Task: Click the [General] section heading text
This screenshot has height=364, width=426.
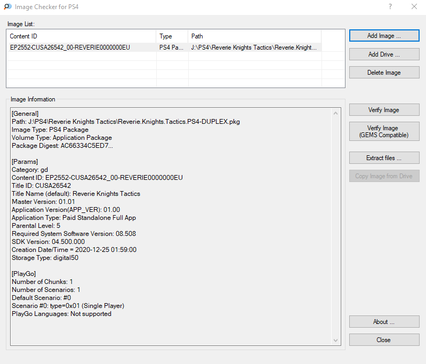Action: 25,114
